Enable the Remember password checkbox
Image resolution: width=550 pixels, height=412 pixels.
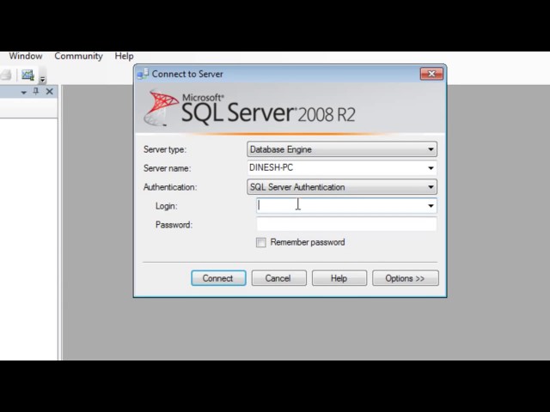(261, 242)
